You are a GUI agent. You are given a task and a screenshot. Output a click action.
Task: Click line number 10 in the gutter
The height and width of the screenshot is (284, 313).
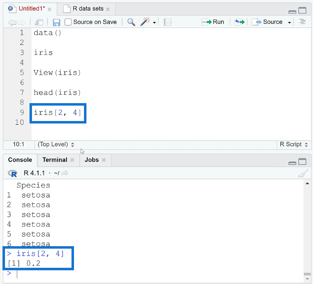(x=20, y=122)
